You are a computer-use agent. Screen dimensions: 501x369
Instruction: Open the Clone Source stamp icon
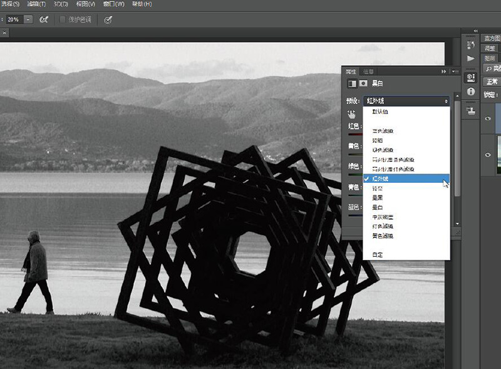coord(471,110)
